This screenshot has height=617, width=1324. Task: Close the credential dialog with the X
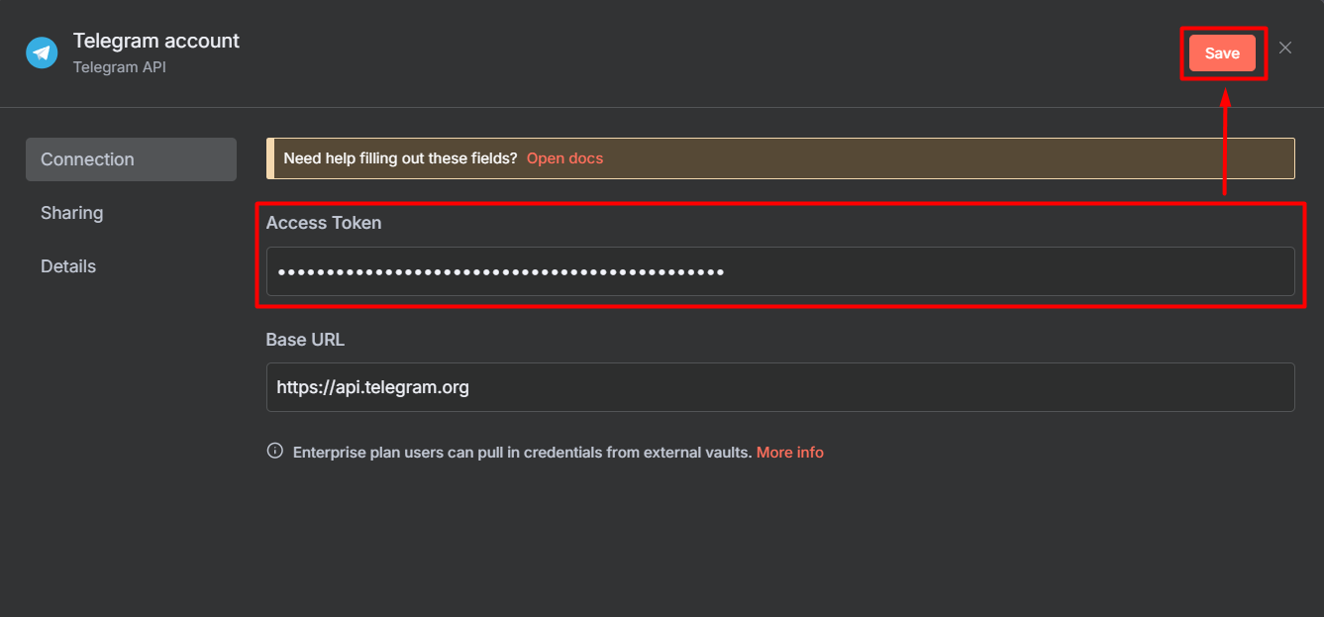1285,48
